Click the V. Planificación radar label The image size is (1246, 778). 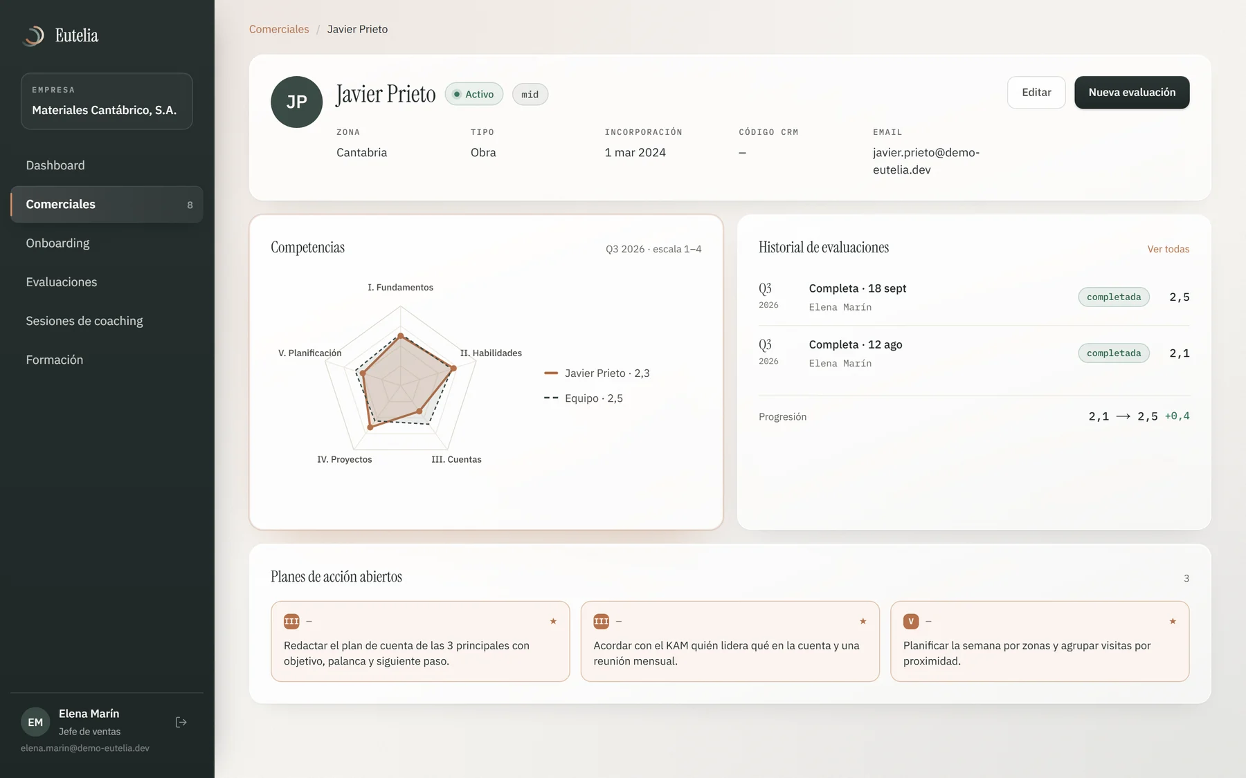(310, 353)
